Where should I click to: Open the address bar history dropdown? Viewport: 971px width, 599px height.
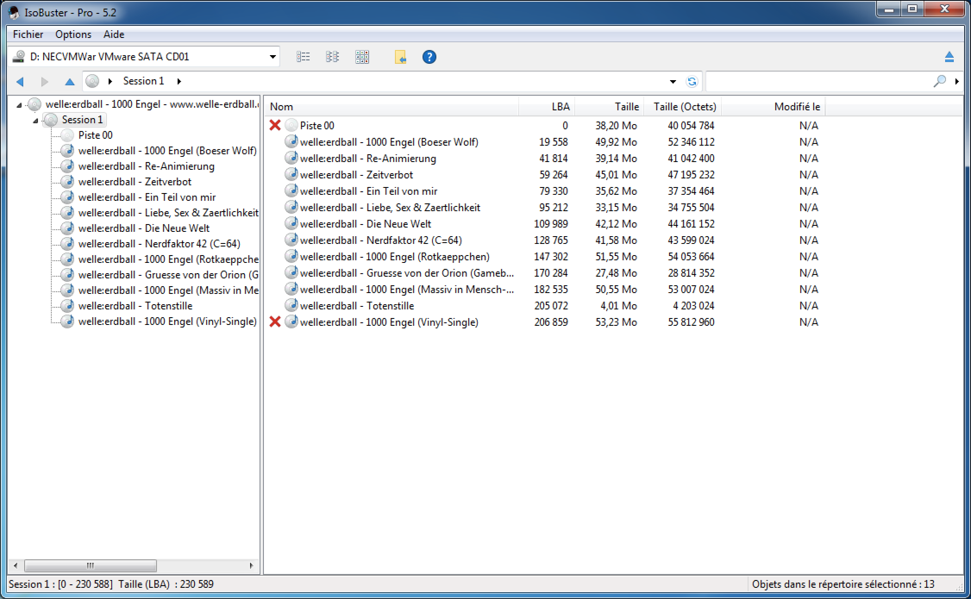673,81
